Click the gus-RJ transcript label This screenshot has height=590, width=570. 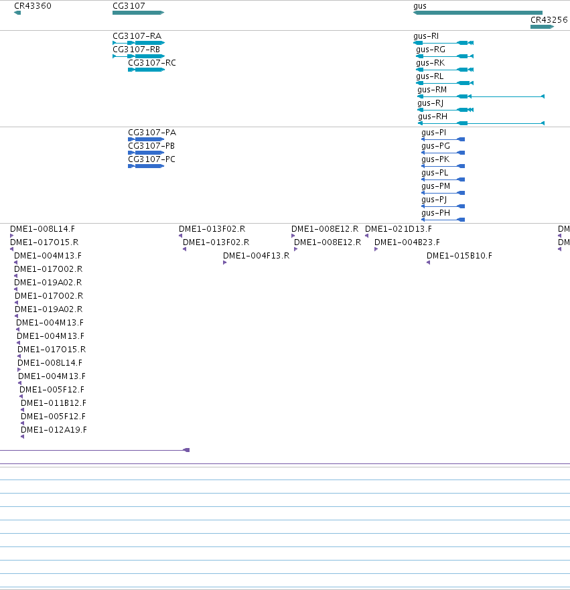431,103
